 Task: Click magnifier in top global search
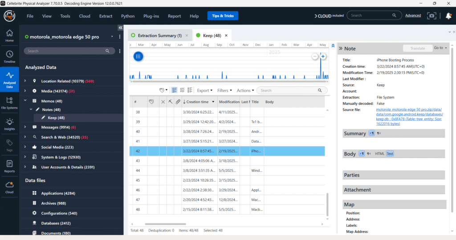pos(394,16)
